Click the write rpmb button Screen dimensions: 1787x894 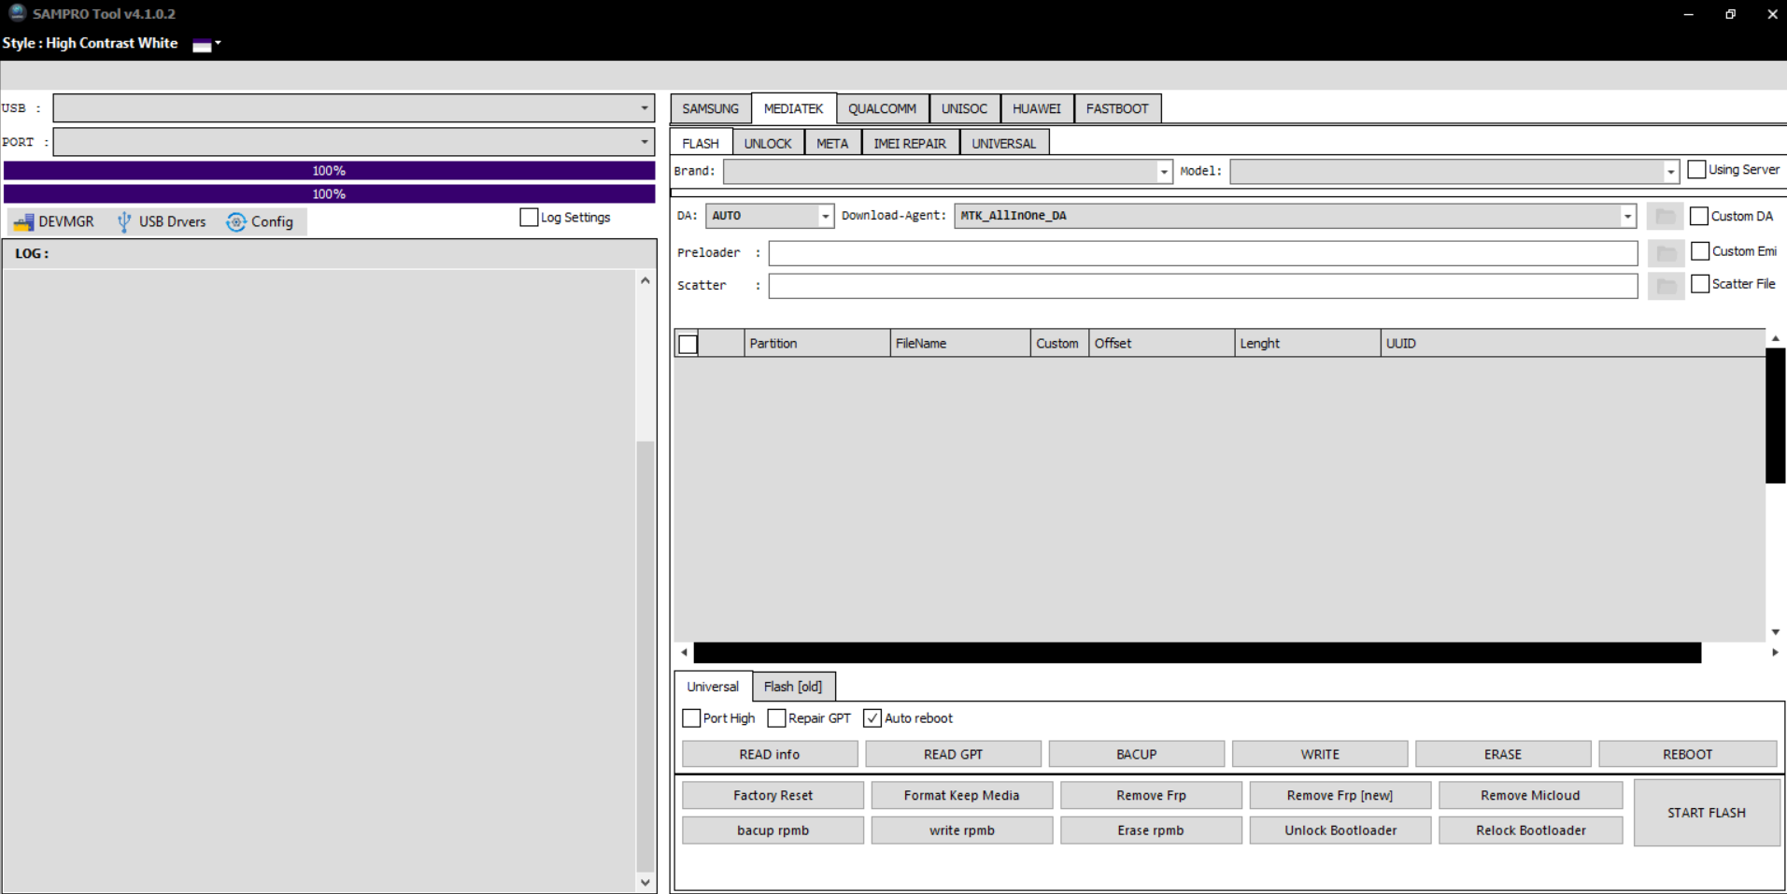pos(961,830)
